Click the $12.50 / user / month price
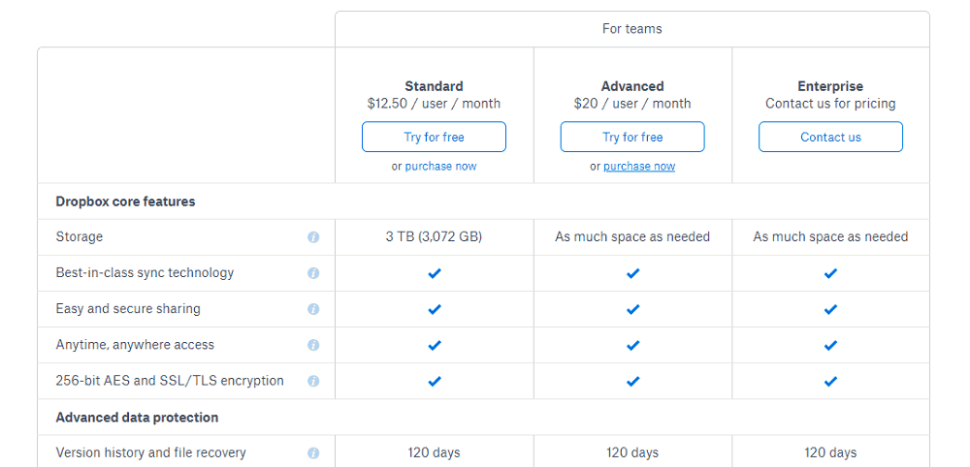This screenshot has height=467, width=970. point(434,104)
